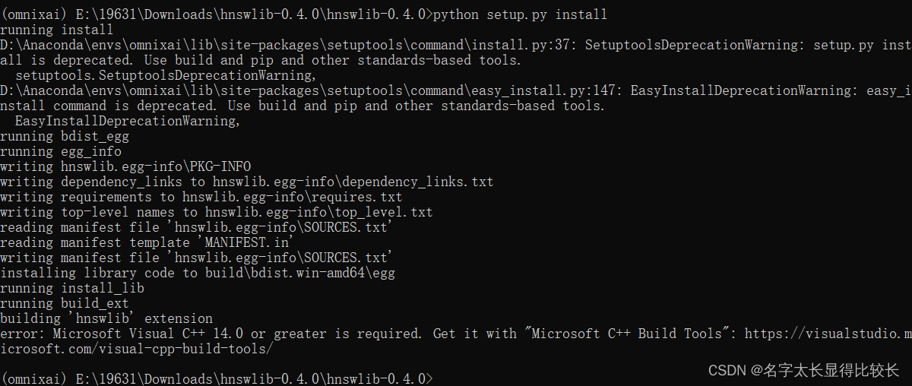Viewport: 912px width, 386px height.
Task: Click the 'running install_lib' line
Action: coord(72,288)
